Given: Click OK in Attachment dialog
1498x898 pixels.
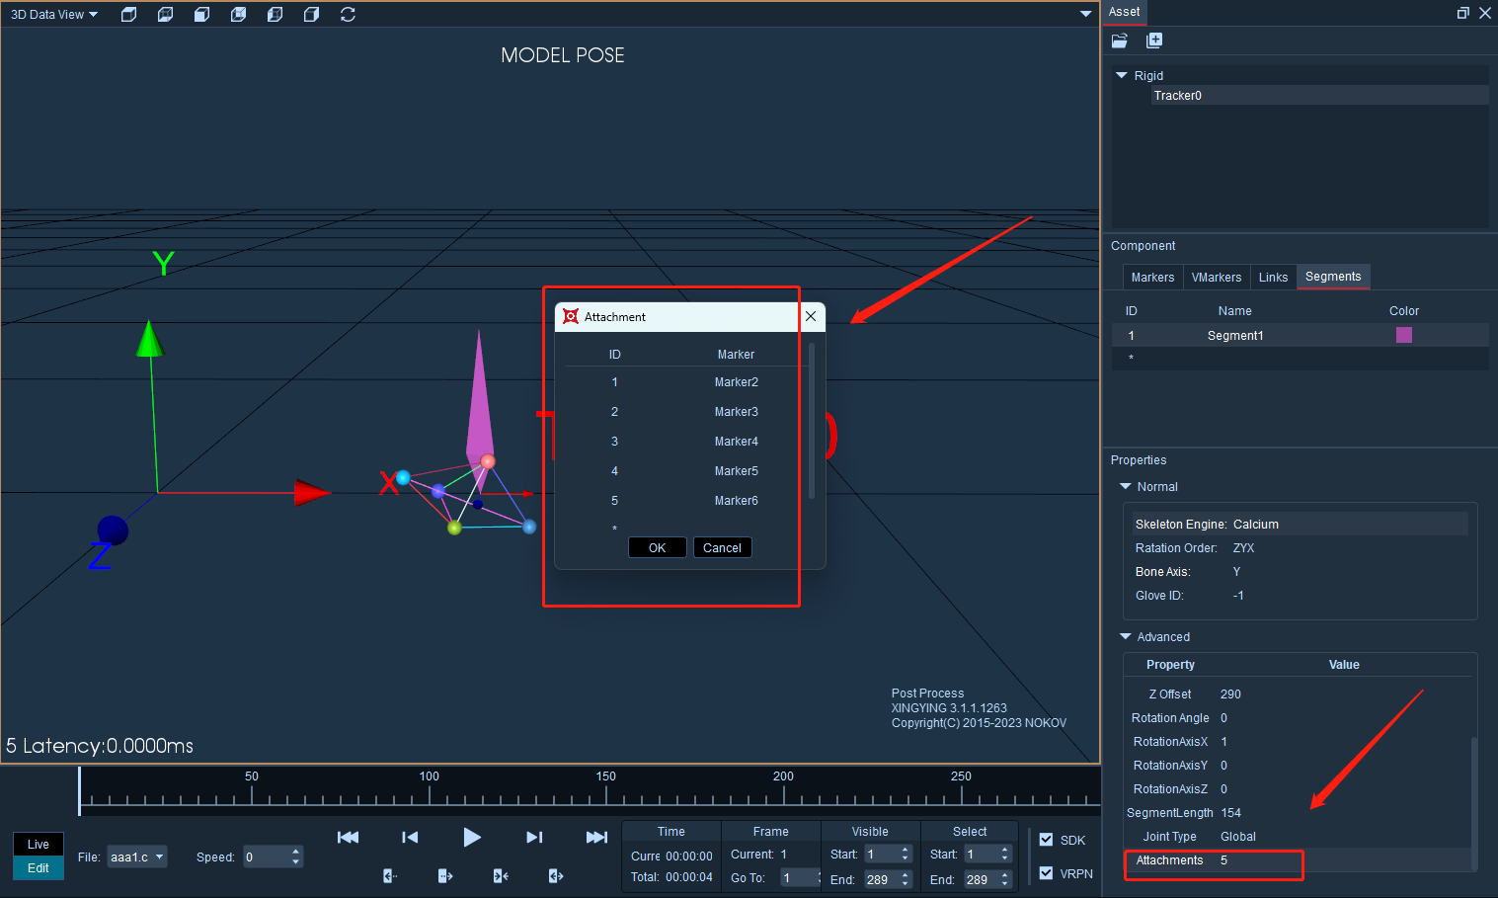Looking at the screenshot, I should [x=658, y=548].
